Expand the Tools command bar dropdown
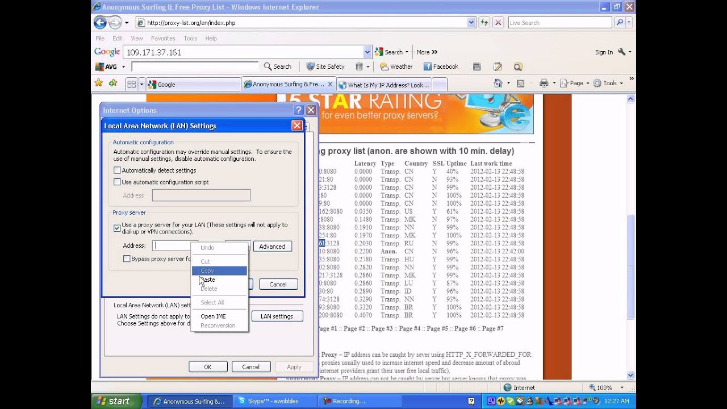The image size is (727, 409). 608,84
